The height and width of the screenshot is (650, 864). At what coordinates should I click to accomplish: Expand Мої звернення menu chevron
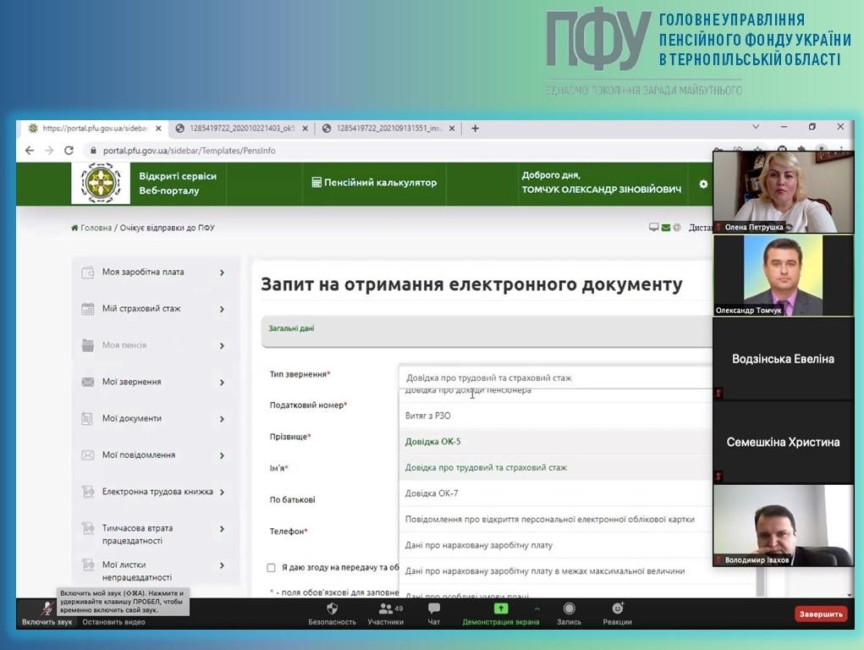click(x=222, y=383)
